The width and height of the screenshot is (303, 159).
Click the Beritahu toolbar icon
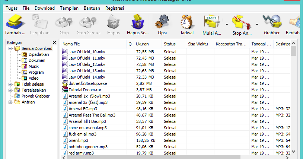(295, 22)
